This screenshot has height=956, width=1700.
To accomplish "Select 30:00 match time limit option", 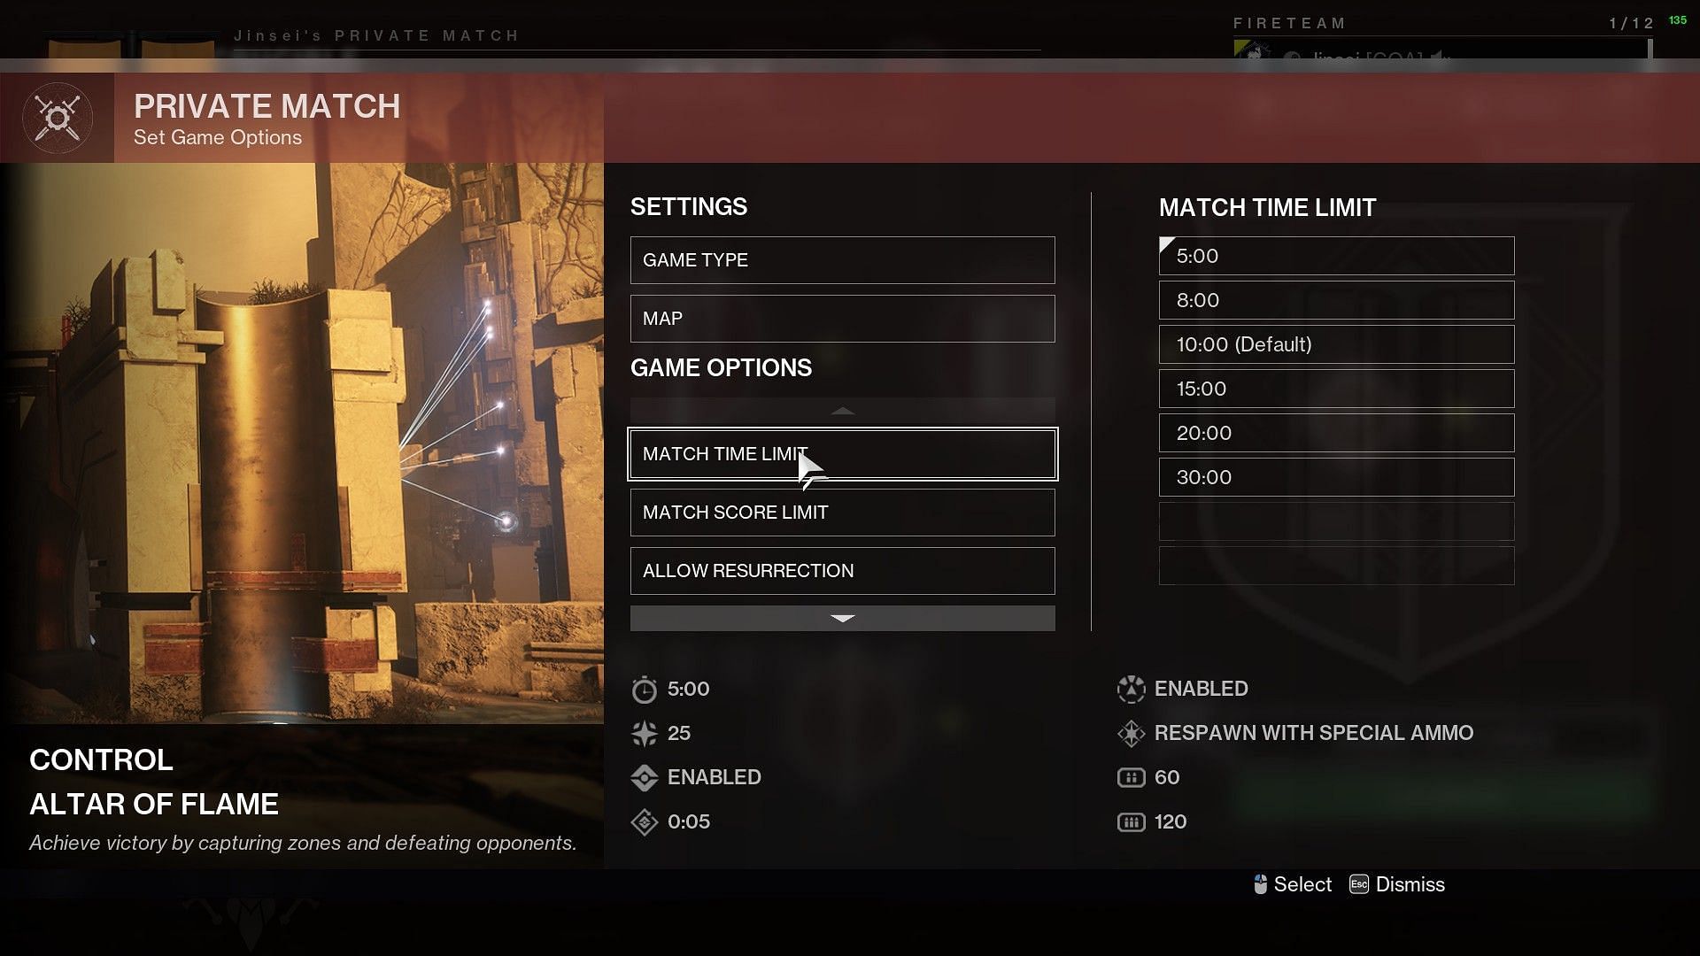I will point(1336,476).
